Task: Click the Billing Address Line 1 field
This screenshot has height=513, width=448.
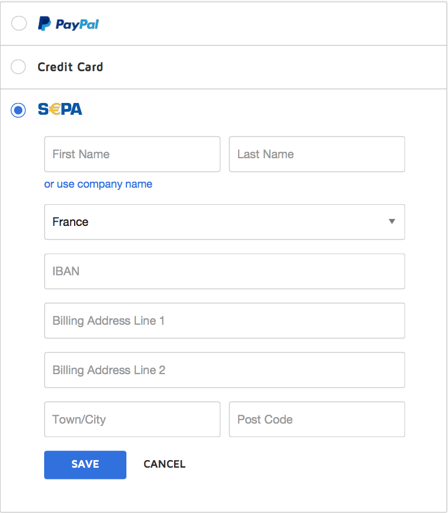Action: [x=225, y=321]
